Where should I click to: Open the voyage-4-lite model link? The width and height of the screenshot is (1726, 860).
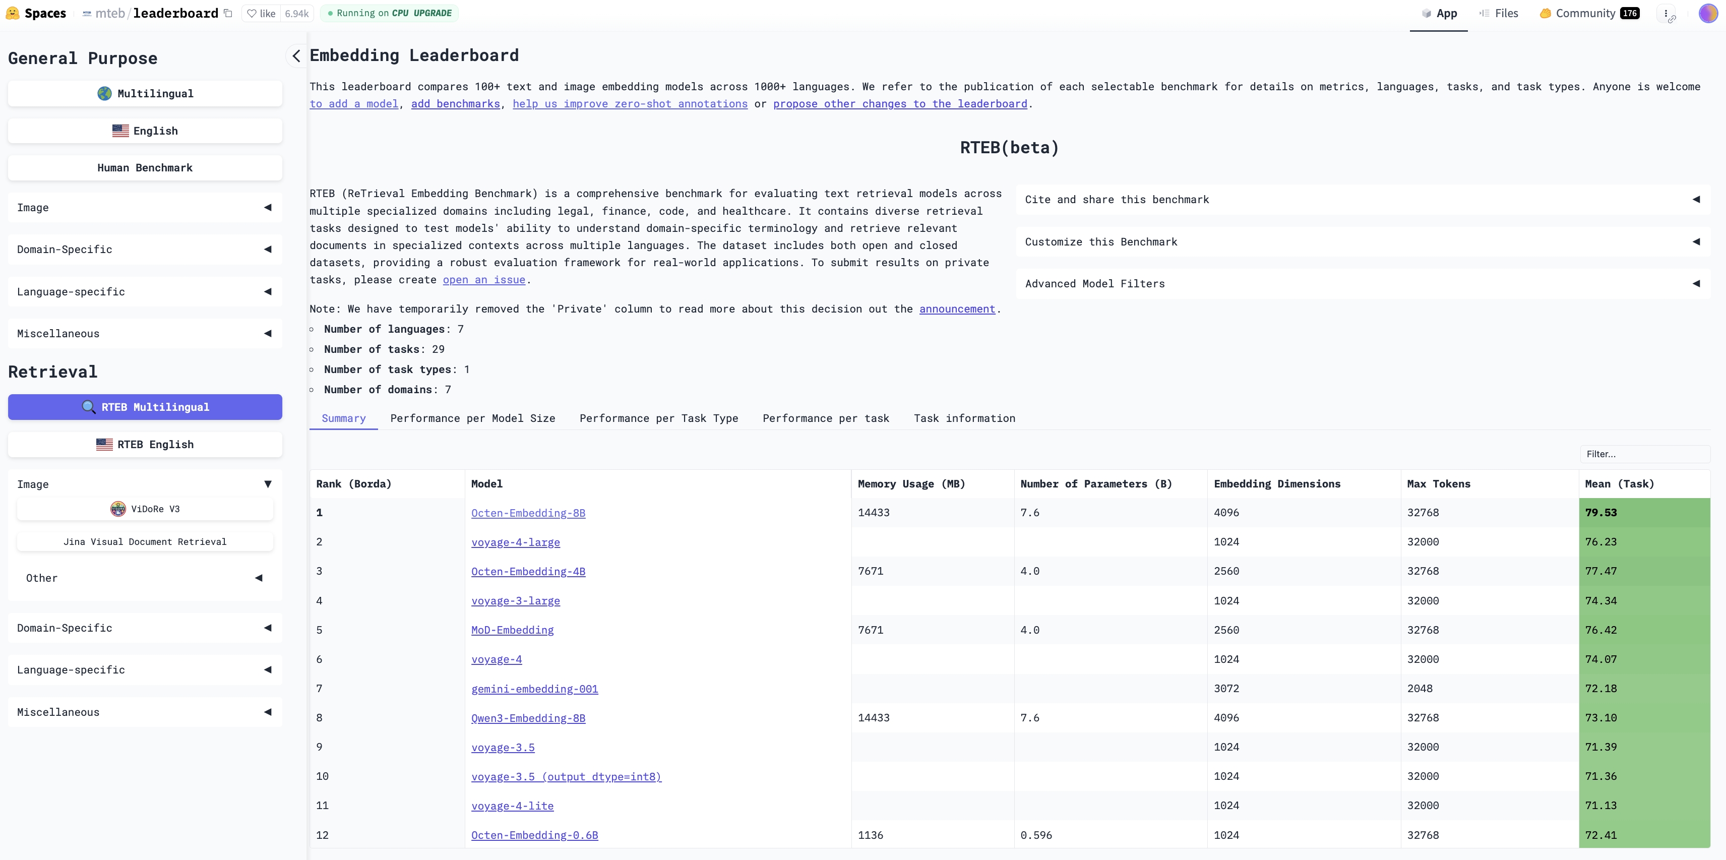pos(513,806)
